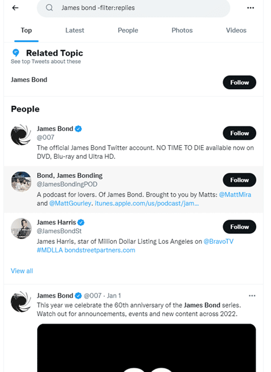Open search options three-dot menu
The image size is (271, 372).
pyautogui.click(x=250, y=8)
